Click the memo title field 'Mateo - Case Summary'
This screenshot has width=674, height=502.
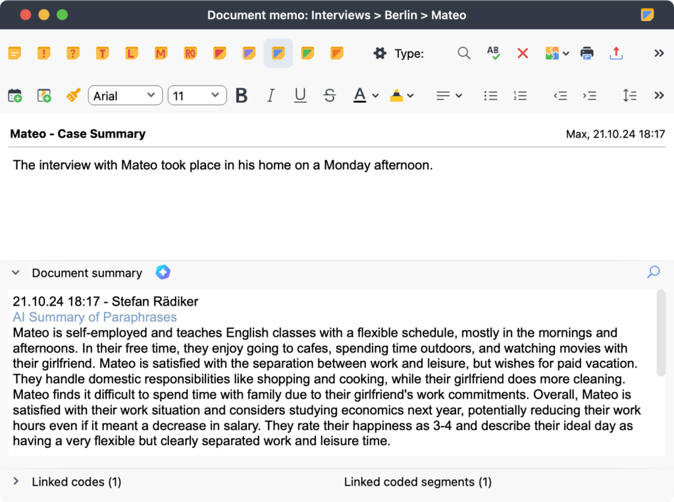point(78,134)
